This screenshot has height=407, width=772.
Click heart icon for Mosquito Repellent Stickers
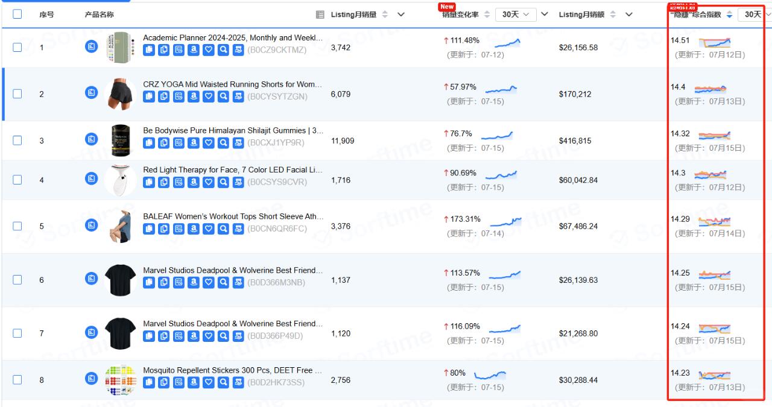[x=209, y=382]
